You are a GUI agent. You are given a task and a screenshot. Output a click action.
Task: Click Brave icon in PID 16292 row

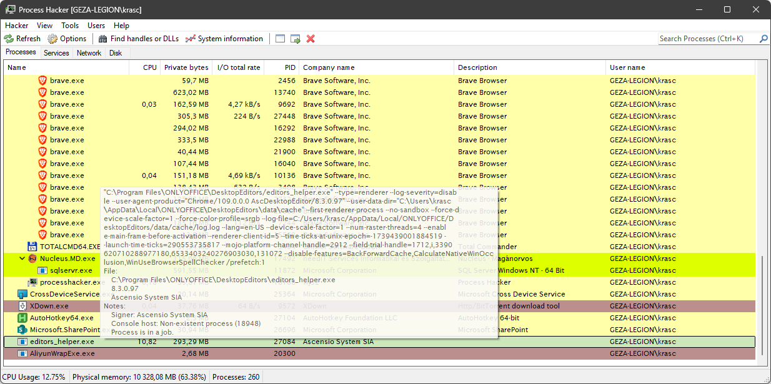click(x=42, y=128)
